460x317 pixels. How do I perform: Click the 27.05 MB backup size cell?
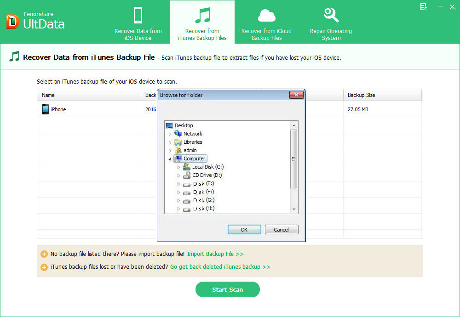358,109
